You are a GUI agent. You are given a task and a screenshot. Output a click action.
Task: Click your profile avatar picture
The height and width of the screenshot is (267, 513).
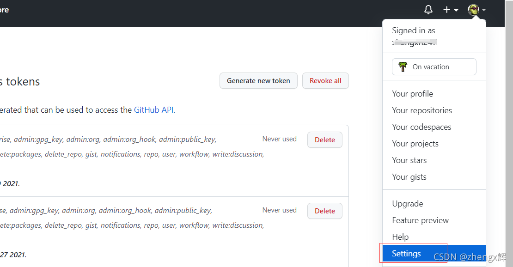pos(472,9)
